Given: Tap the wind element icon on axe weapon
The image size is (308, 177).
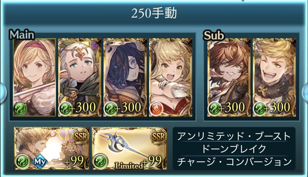Looking at the screenshot, I should click(101, 162).
